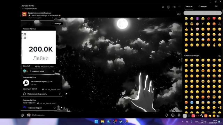Open File Explorer from taskbar
The image size is (223, 125).
(102, 122)
